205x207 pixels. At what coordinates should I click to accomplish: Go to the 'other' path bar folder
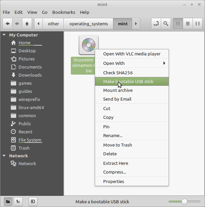coord(53,24)
